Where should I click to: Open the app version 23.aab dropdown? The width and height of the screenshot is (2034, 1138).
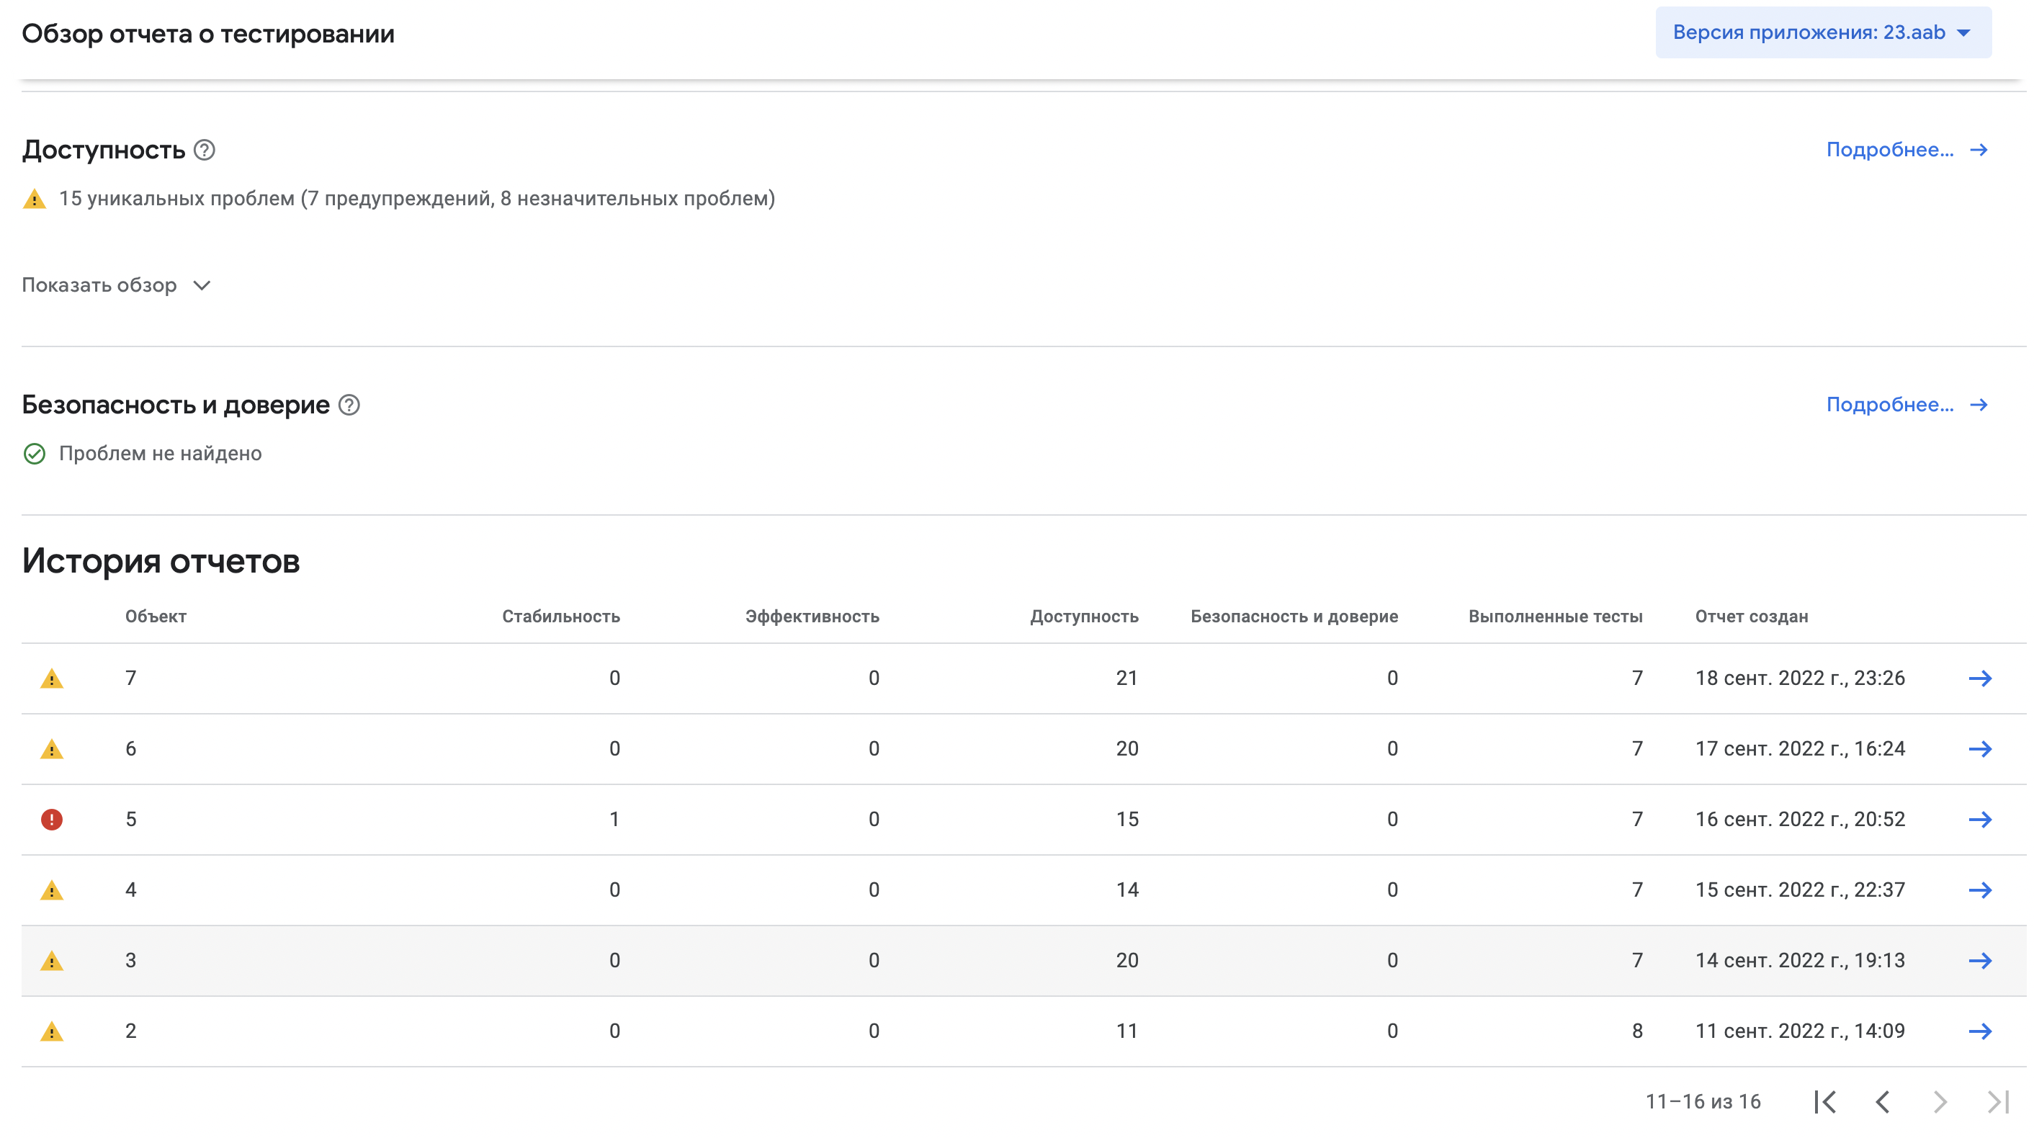(x=1822, y=32)
